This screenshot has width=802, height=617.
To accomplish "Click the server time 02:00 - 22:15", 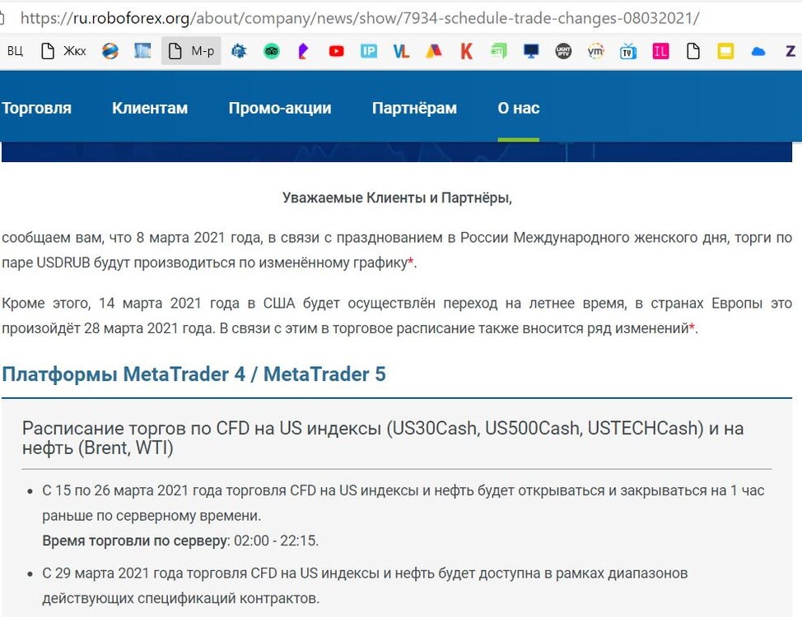I will coord(276,540).
